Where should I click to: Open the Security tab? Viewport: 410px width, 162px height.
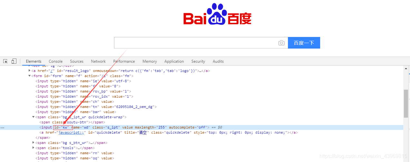tap(198, 61)
